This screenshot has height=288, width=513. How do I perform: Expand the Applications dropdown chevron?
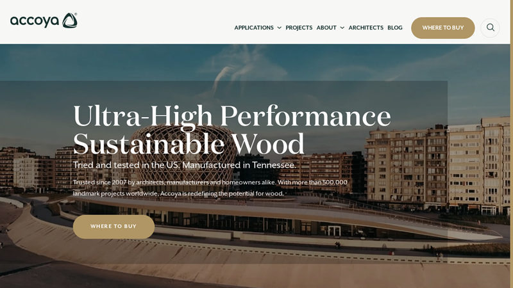pyautogui.click(x=279, y=28)
